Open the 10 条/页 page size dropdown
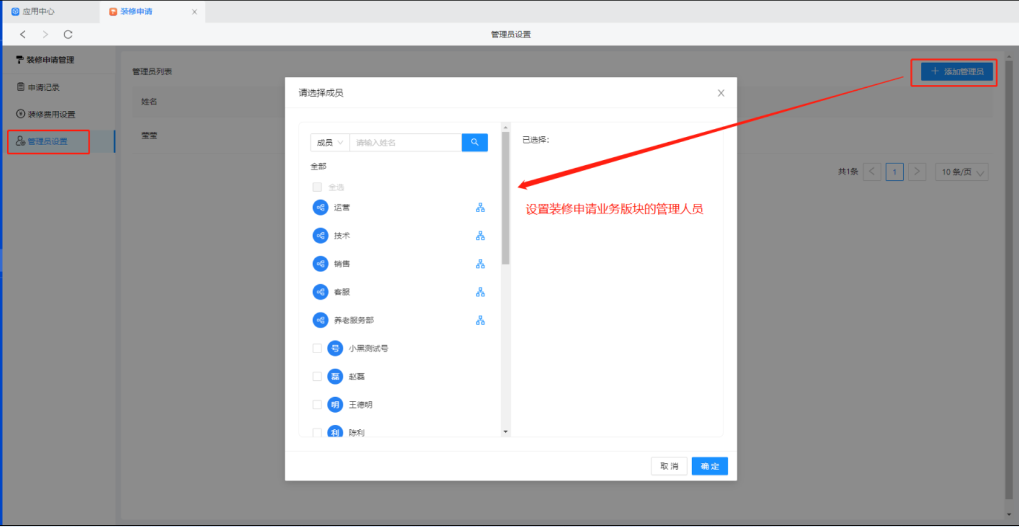1019x527 pixels. coord(962,172)
